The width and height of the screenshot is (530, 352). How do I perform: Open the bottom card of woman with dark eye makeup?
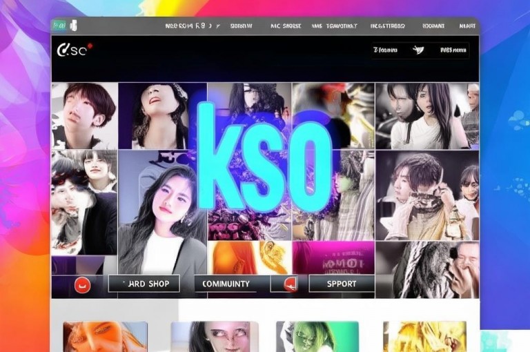pyautogui.click(x=215, y=337)
